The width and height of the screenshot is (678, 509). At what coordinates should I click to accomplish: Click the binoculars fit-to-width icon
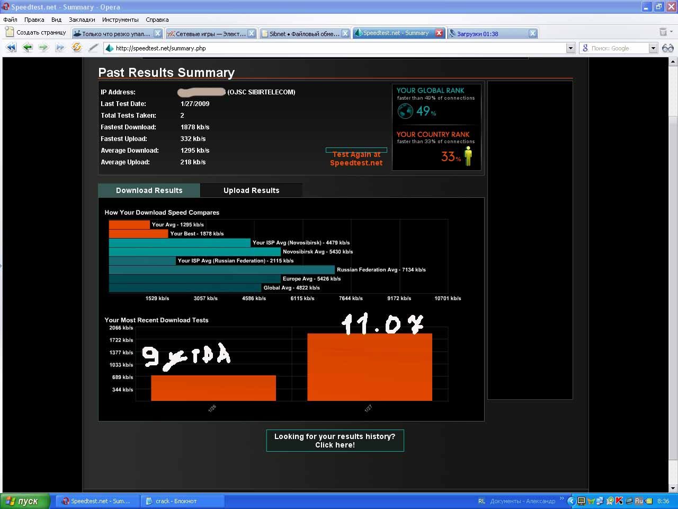pyautogui.click(x=668, y=48)
